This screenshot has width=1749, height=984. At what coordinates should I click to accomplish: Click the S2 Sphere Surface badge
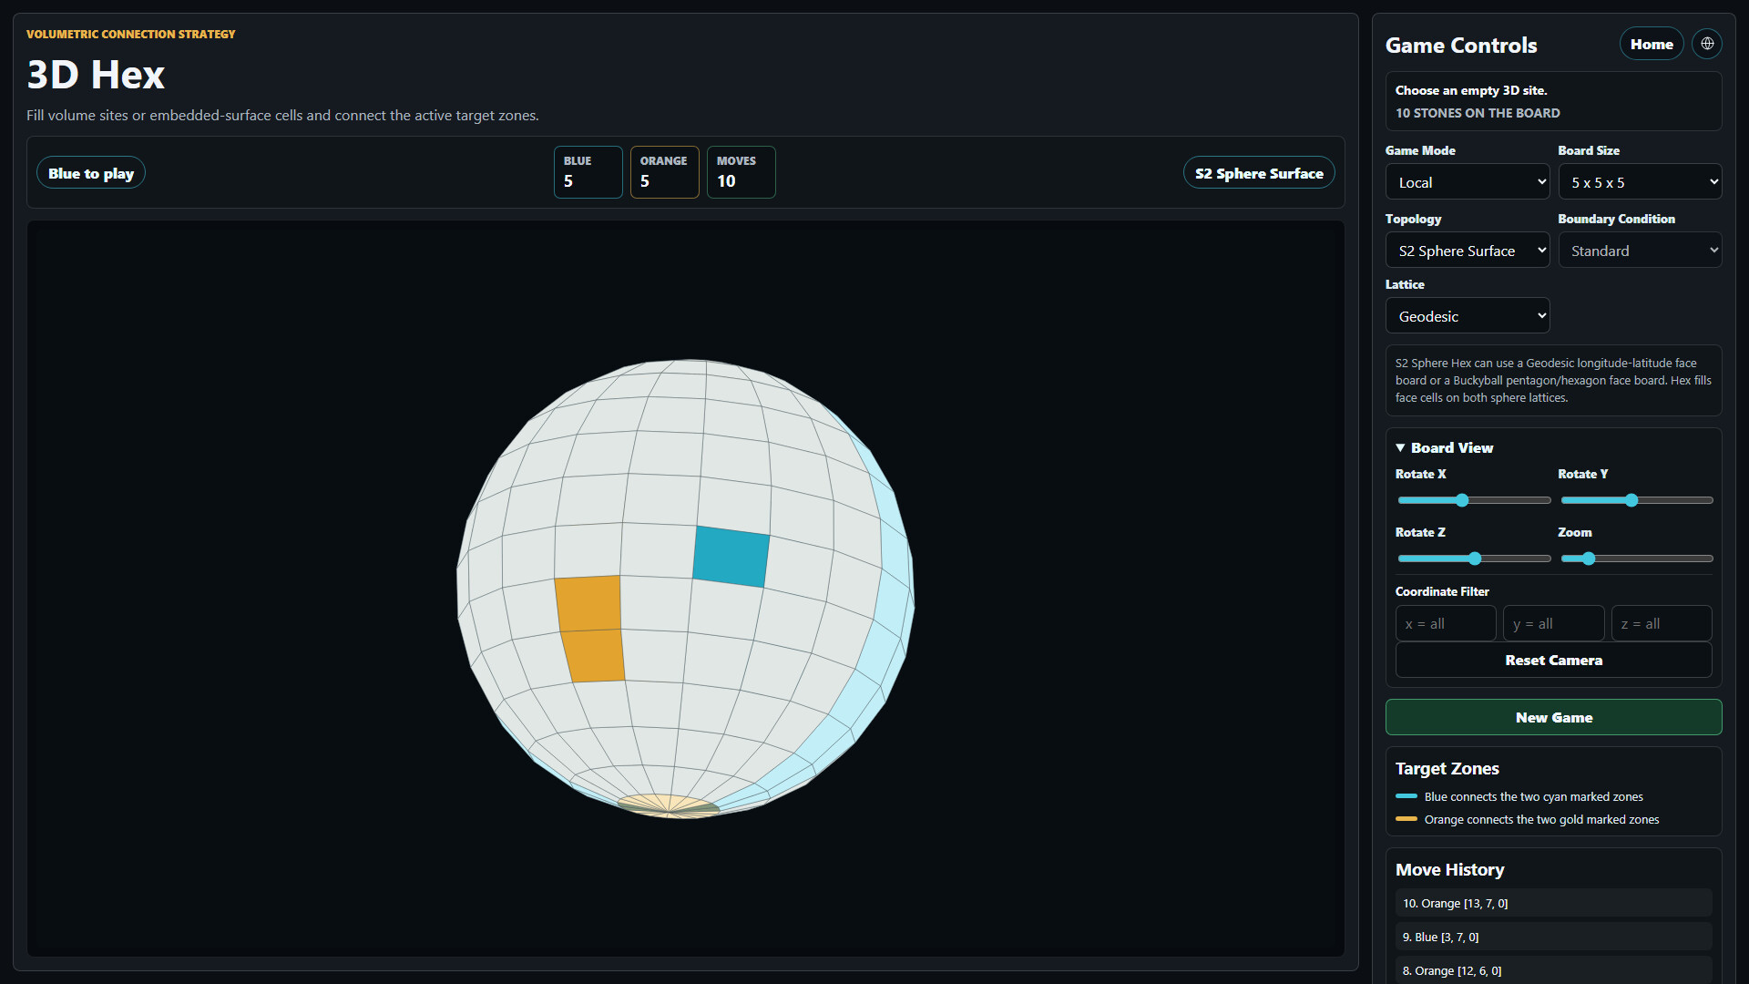coord(1259,173)
